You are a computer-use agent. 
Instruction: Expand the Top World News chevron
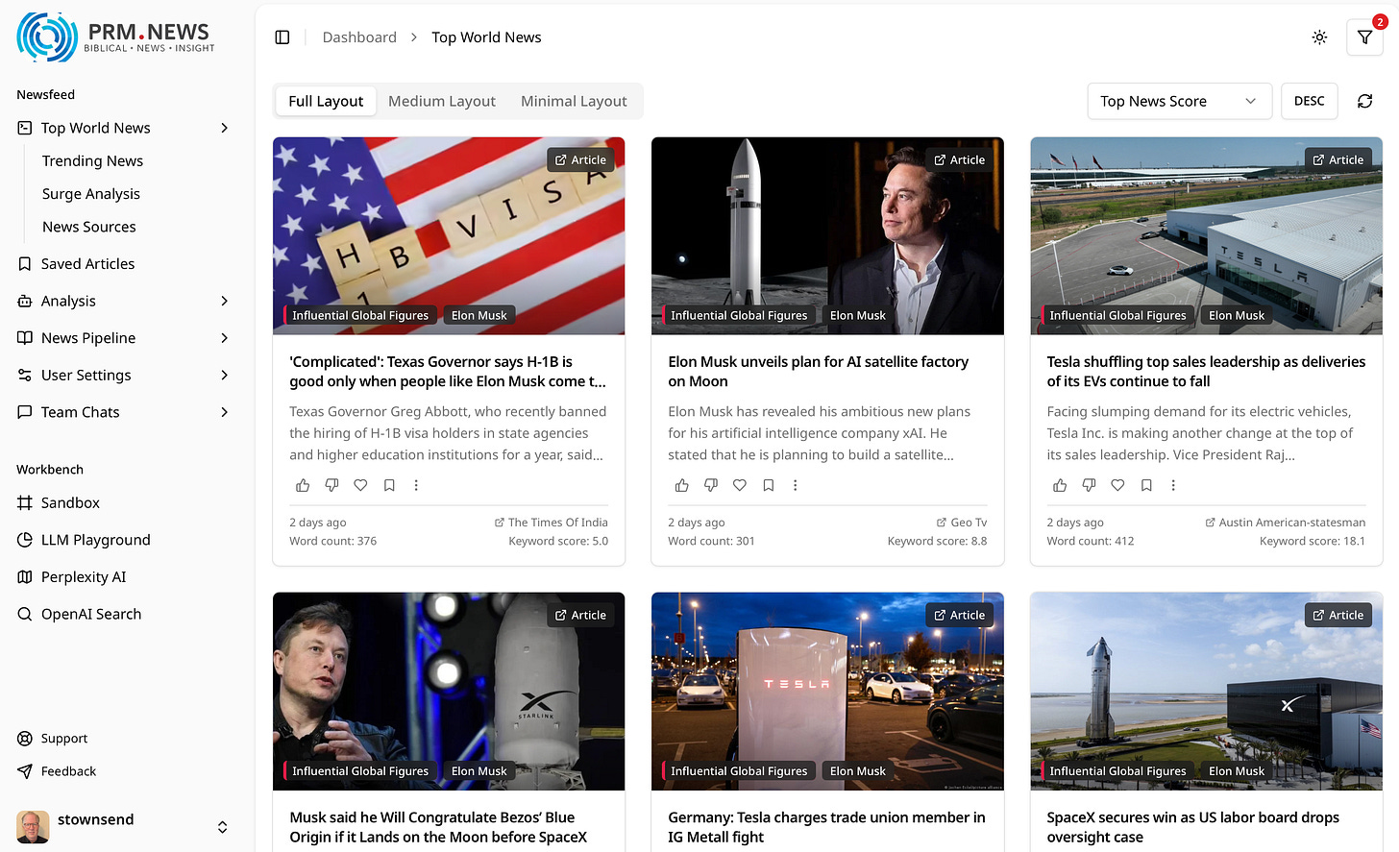click(x=224, y=128)
